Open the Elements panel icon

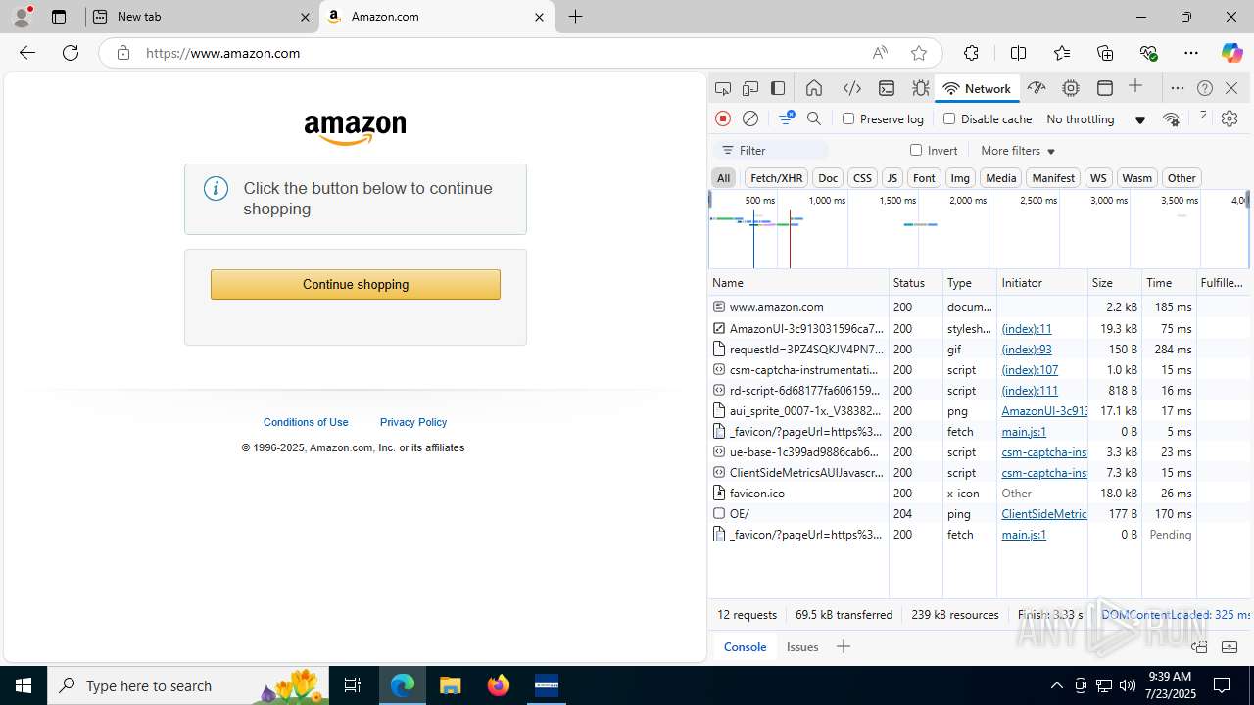[852, 88]
